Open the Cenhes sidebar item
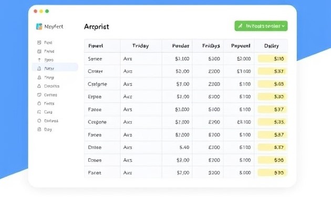The image size is (331, 210). [x=50, y=95]
